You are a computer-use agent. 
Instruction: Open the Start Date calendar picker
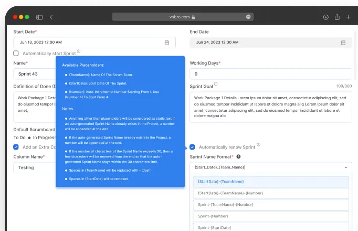click(x=167, y=43)
